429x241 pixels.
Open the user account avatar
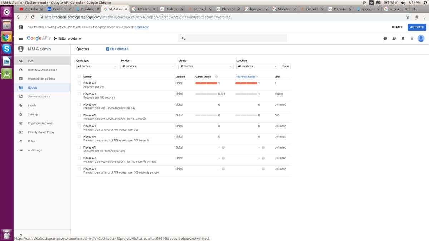(421, 38)
